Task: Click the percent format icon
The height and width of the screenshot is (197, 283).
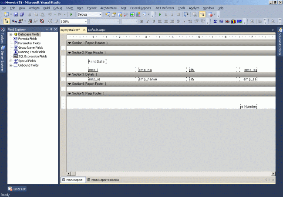Action: (x=190, y=21)
